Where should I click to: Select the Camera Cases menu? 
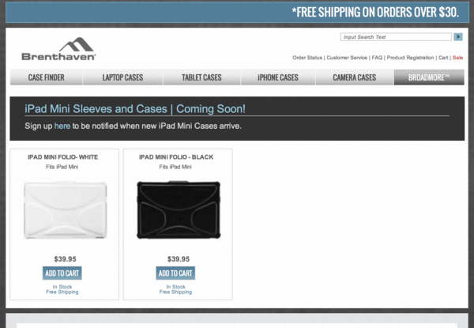click(x=355, y=77)
